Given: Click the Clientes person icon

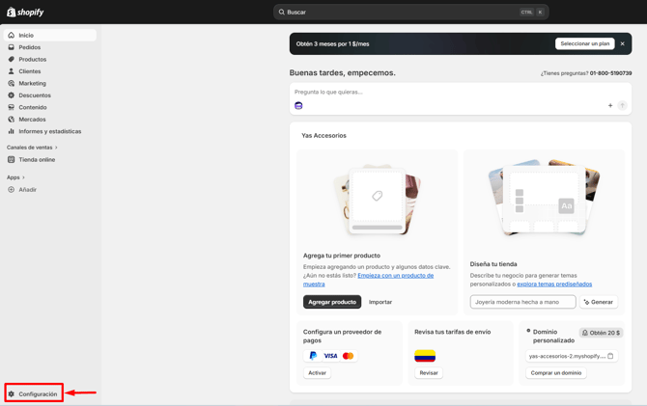Looking at the screenshot, I should (x=12, y=71).
